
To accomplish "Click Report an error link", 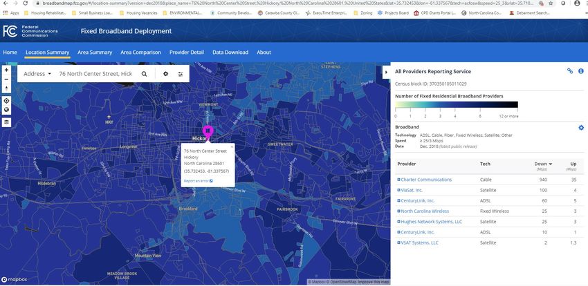I will coord(199,181).
